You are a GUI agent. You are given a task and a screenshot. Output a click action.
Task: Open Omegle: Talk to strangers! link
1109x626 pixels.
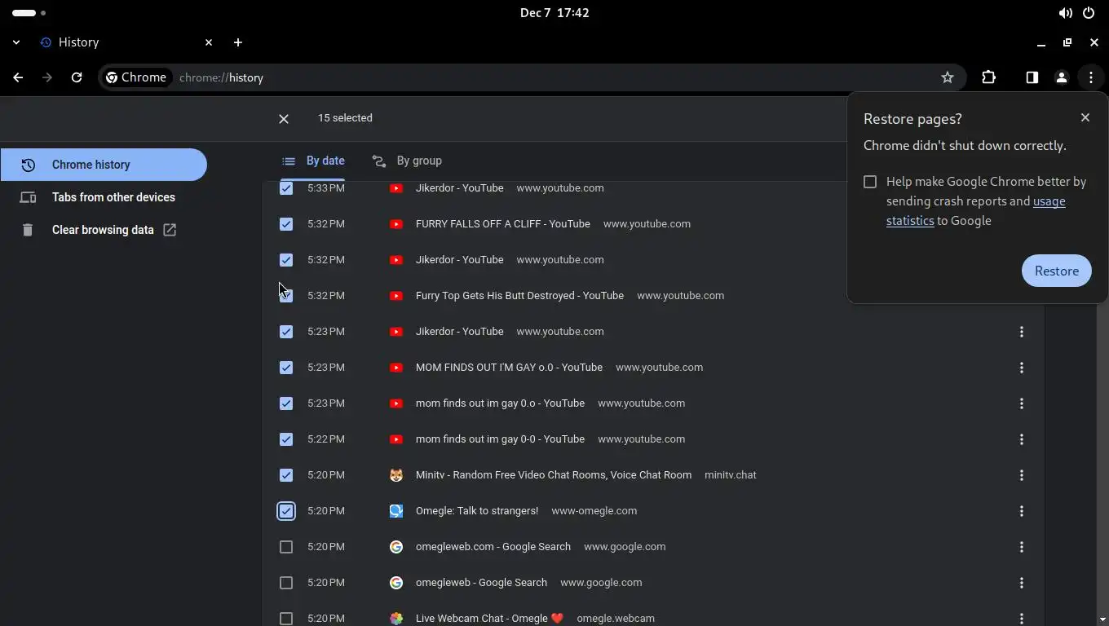pos(477,511)
